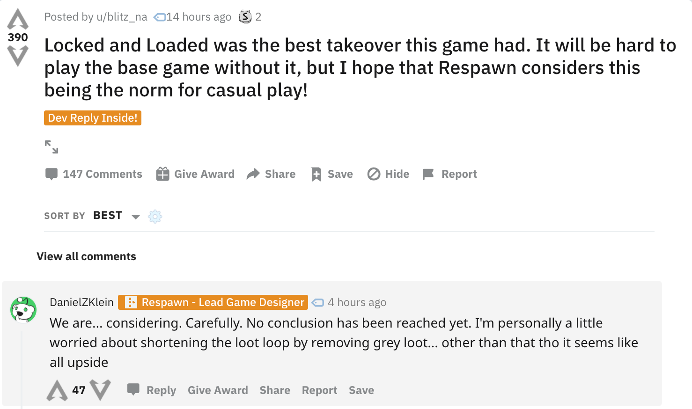Upvote the Locked and Loaded post
The height and width of the screenshot is (409, 692).
(18, 20)
